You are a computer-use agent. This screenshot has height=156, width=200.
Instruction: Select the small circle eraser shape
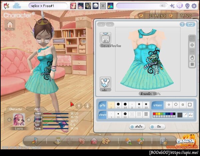tap(169, 105)
